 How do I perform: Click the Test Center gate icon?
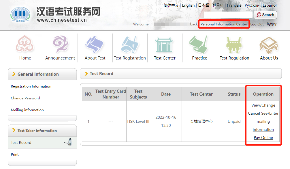[x=165, y=44]
